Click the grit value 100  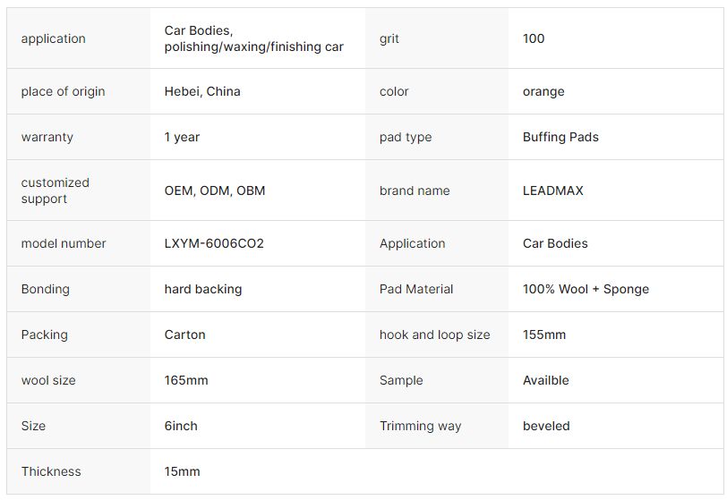point(534,38)
